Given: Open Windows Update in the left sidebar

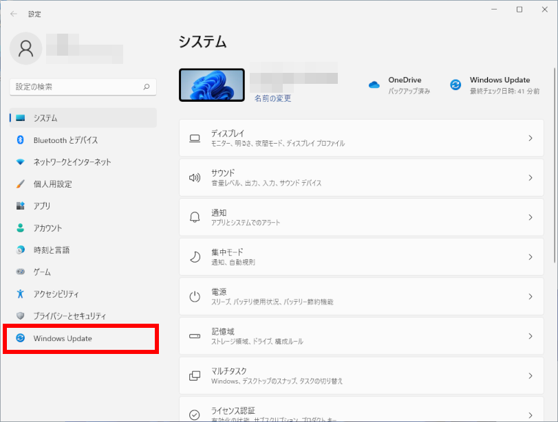Looking at the screenshot, I should click(x=63, y=338).
